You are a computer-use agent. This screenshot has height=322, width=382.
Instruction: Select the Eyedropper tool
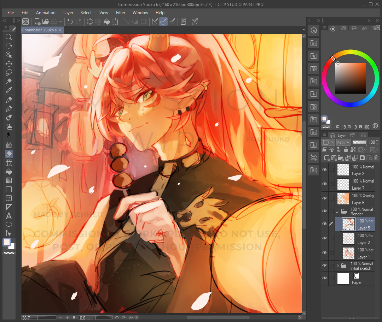(9, 90)
